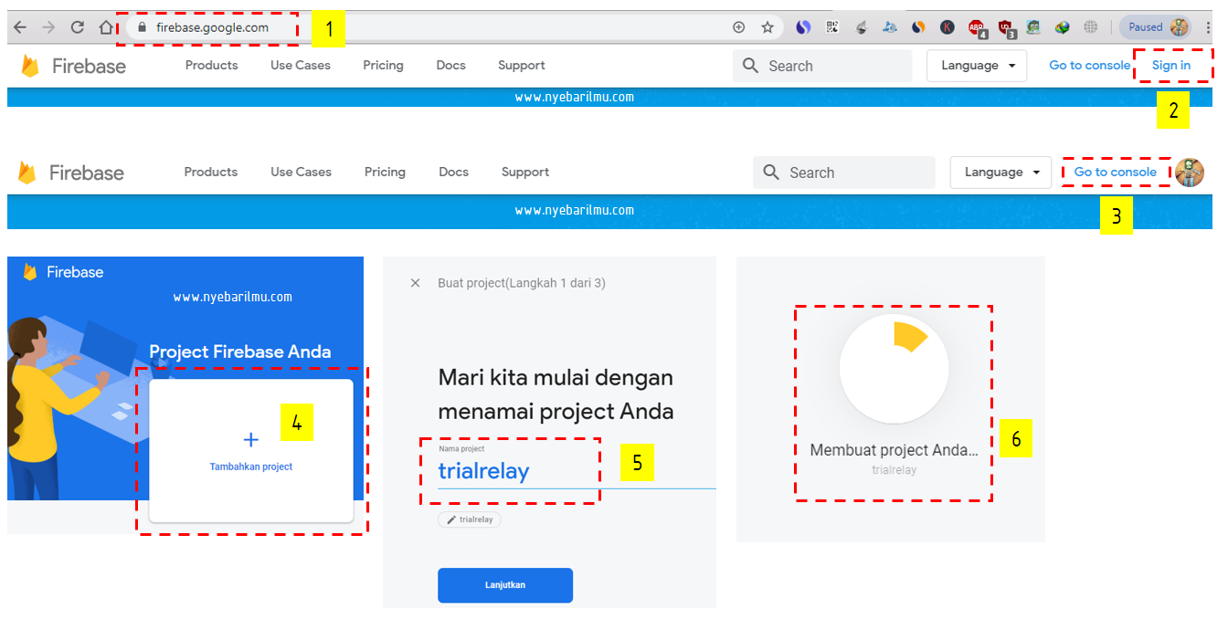Open Support in the signed-out header

coord(522,66)
